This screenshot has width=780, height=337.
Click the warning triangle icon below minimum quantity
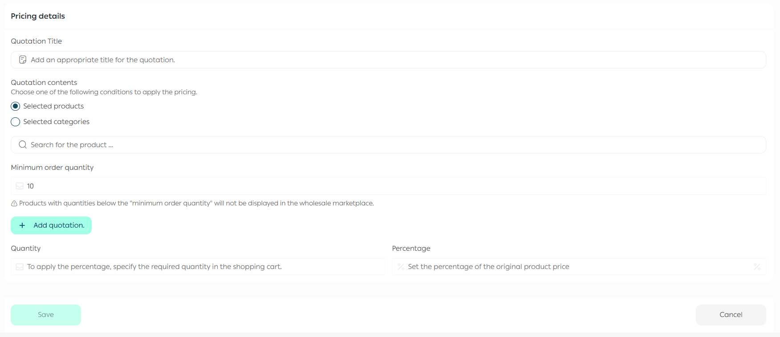[14, 203]
